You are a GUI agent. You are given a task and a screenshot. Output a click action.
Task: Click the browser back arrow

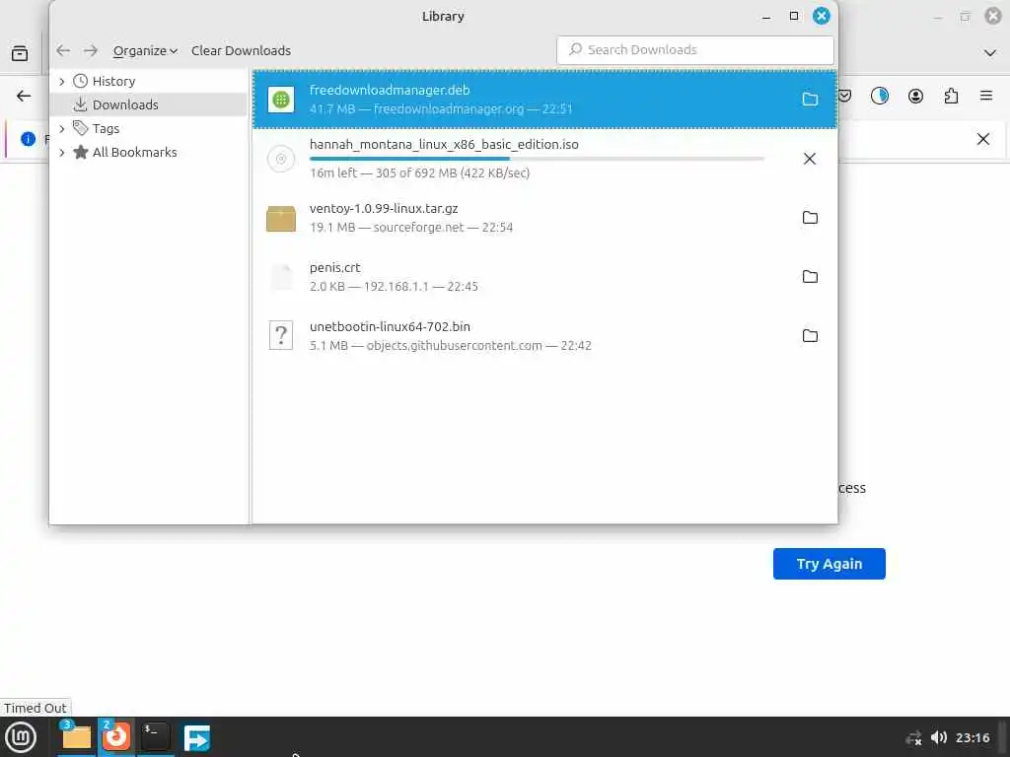tap(24, 96)
